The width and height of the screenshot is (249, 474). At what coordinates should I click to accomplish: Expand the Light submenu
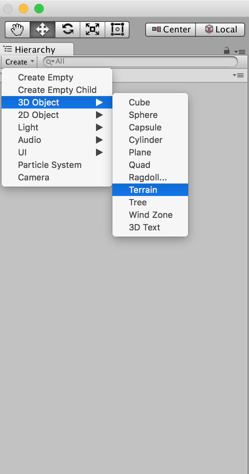click(57, 127)
